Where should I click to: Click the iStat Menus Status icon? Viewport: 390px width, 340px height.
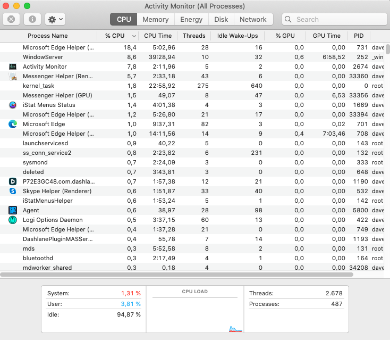pos(13,105)
